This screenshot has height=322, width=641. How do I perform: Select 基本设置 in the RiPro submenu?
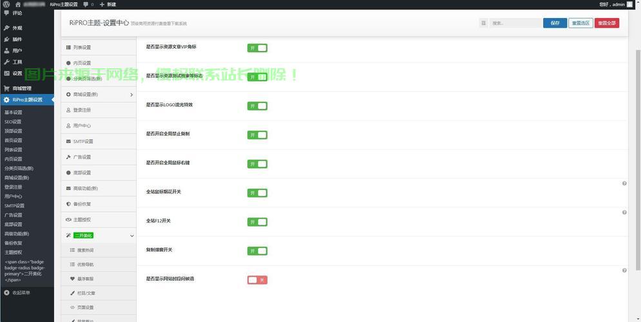coord(14,112)
